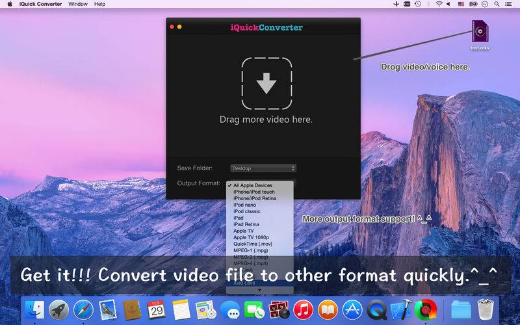Choose iPhone/iPod touch output format
The height and width of the screenshot is (325, 520).
(259, 192)
